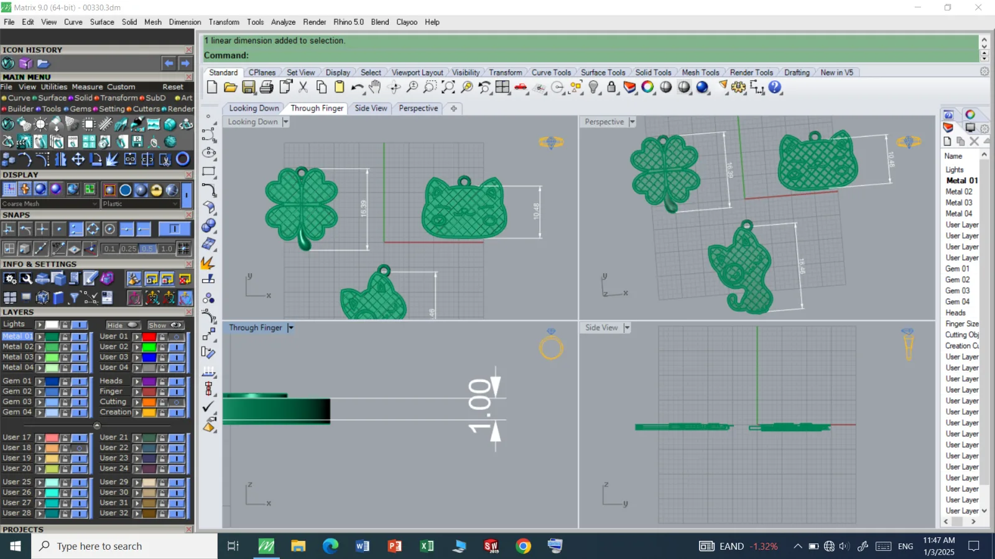Click Reset in the Main Menu panel
This screenshot has height=559, width=995.
(173, 87)
